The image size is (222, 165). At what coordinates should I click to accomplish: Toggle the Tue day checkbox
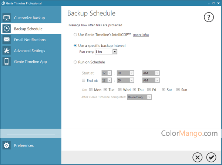[x=105, y=90]
